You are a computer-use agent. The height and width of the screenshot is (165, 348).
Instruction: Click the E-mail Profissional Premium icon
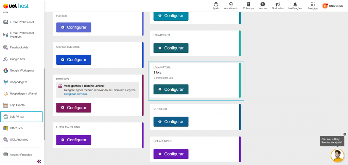coord(6,35)
